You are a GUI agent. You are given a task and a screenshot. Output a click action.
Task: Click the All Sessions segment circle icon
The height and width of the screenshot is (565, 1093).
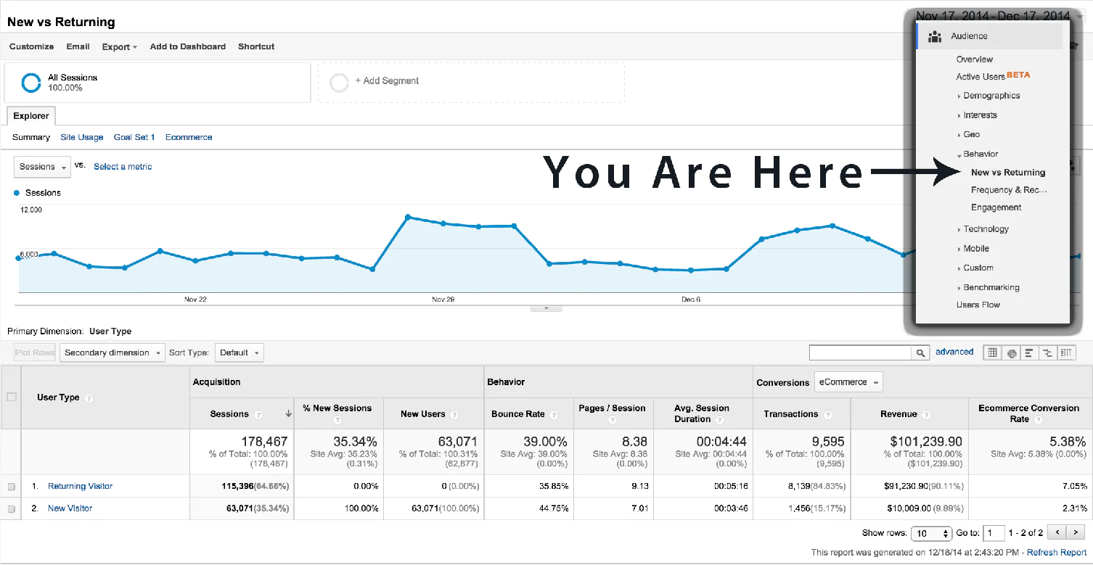tap(31, 83)
